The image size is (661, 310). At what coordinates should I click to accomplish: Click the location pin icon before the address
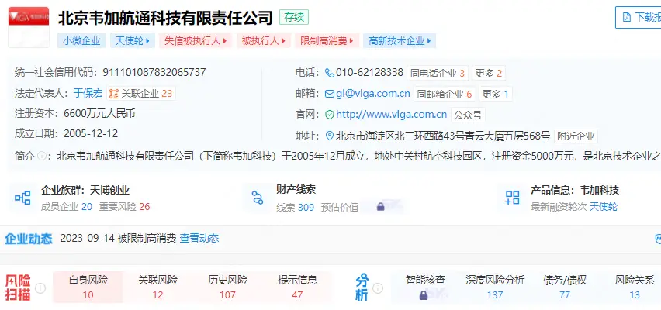330,136
